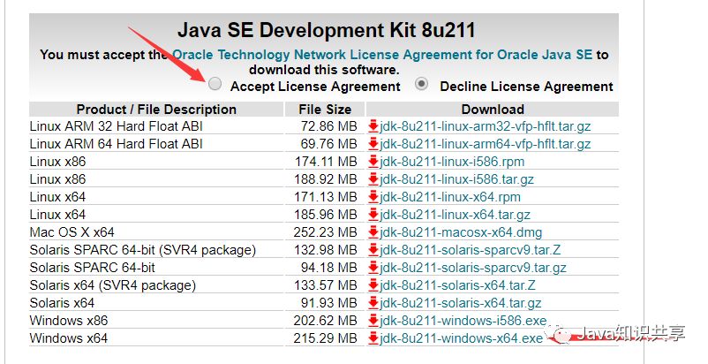Click the 'Accept License Agreement' label text
Screen dimensions: 708x364
click(x=315, y=87)
